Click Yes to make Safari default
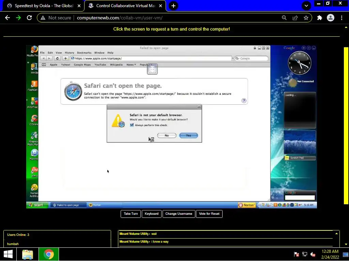The height and width of the screenshot is (261, 349). [x=188, y=135]
